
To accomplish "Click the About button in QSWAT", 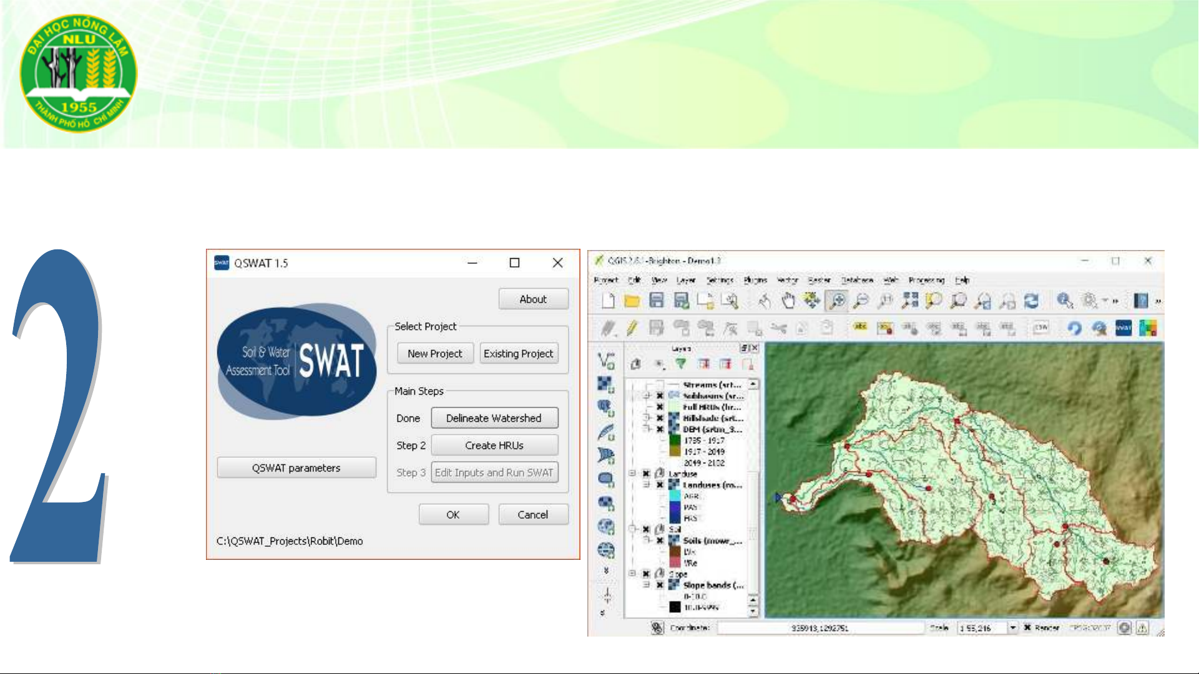I will pos(533,299).
